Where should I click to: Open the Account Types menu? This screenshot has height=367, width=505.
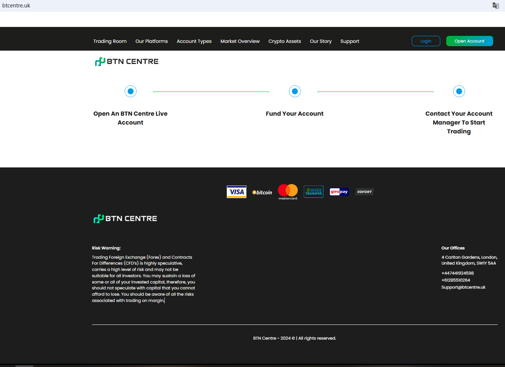(x=194, y=41)
